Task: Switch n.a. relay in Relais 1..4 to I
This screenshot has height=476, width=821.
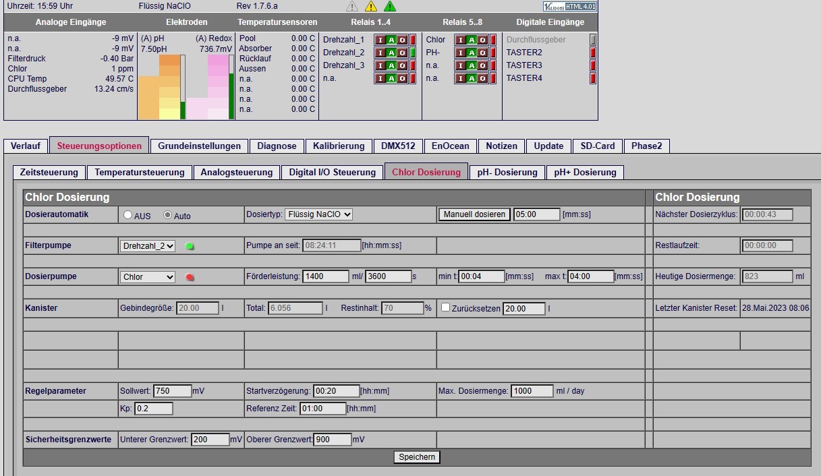Action: point(380,78)
